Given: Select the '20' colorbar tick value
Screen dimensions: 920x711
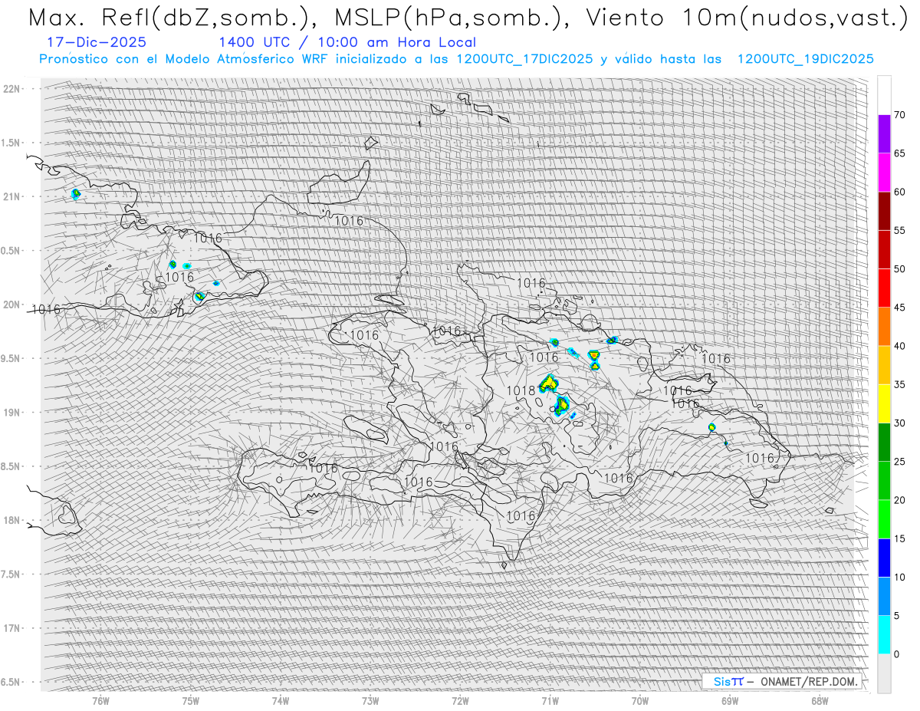Looking at the screenshot, I should coord(899,500).
